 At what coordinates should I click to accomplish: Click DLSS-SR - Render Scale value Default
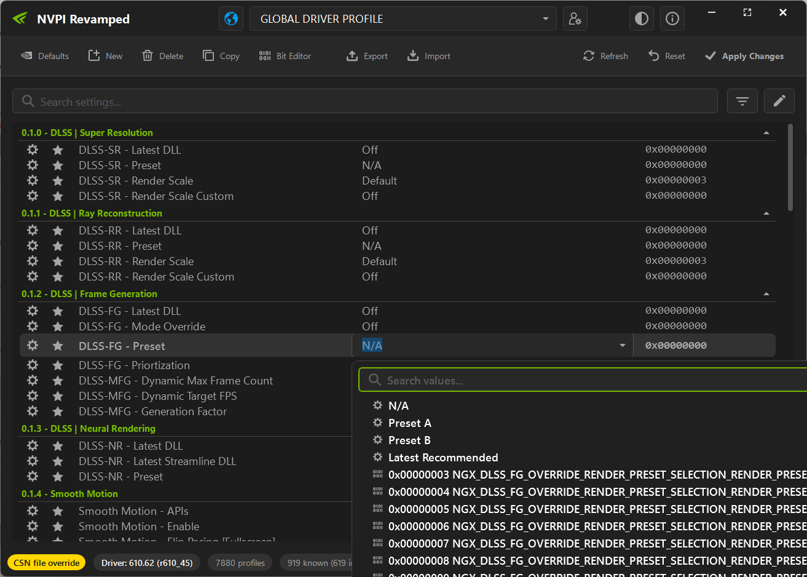pos(379,181)
